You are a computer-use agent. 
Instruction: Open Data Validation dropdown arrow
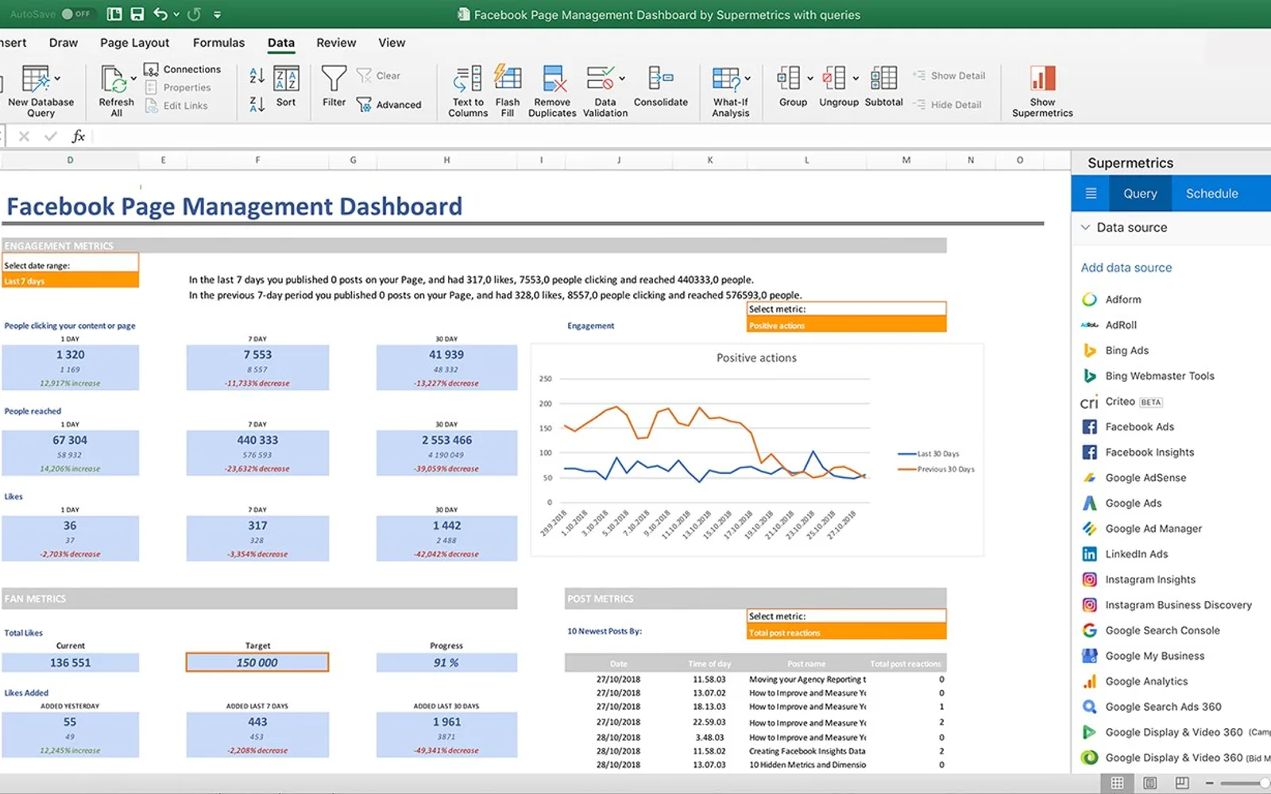(622, 79)
